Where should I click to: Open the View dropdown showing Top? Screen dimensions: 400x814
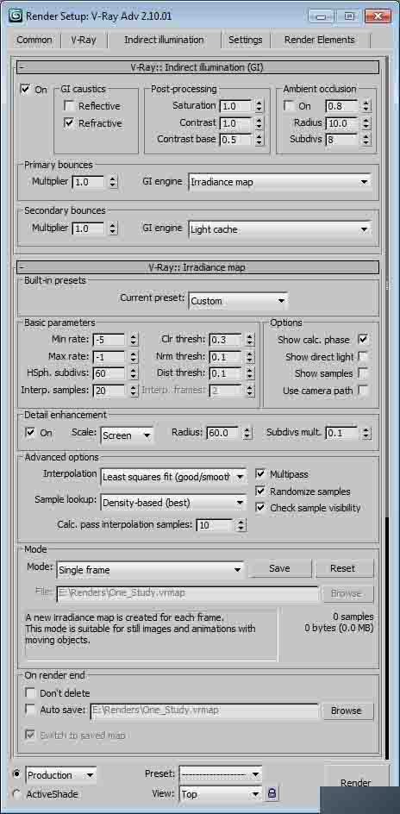click(221, 794)
